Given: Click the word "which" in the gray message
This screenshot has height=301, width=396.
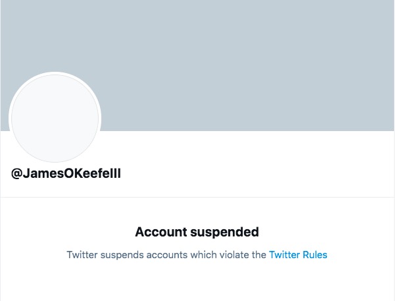Looking at the screenshot, I should coord(203,254).
